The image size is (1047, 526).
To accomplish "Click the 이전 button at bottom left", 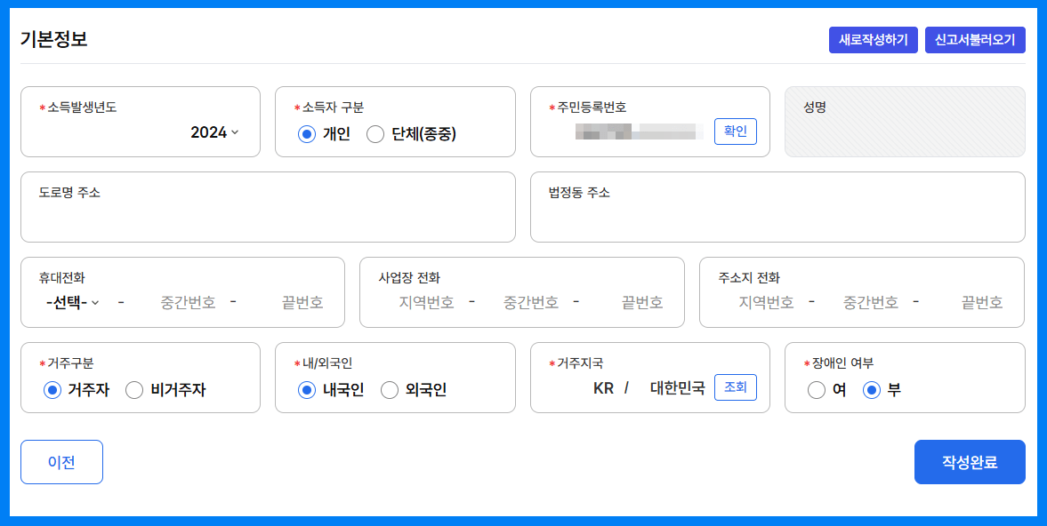I will tap(61, 461).
